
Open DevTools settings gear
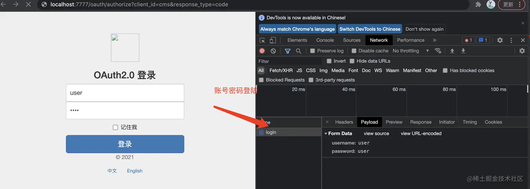[x=500, y=40]
